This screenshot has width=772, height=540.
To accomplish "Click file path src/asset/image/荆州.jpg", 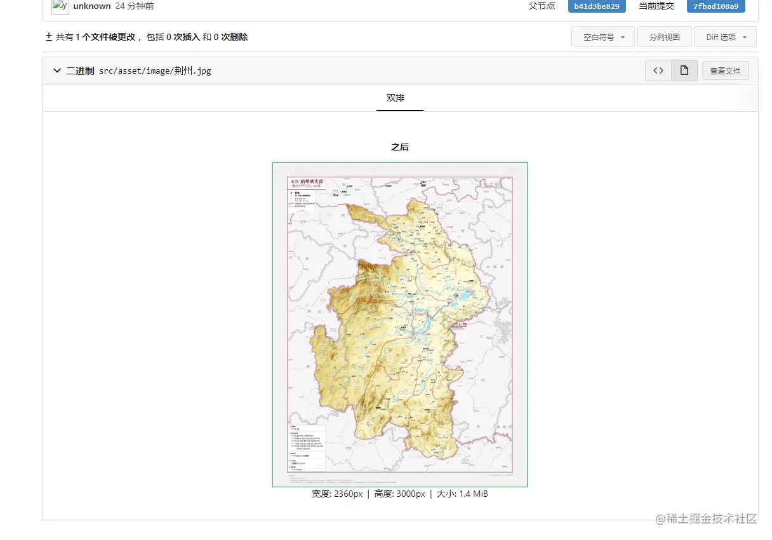I will (155, 71).
